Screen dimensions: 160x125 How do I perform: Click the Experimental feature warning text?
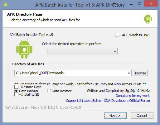point(80,84)
